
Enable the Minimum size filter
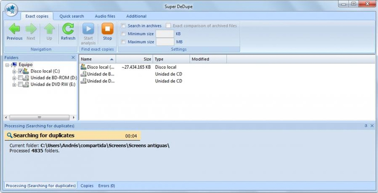(123, 34)
